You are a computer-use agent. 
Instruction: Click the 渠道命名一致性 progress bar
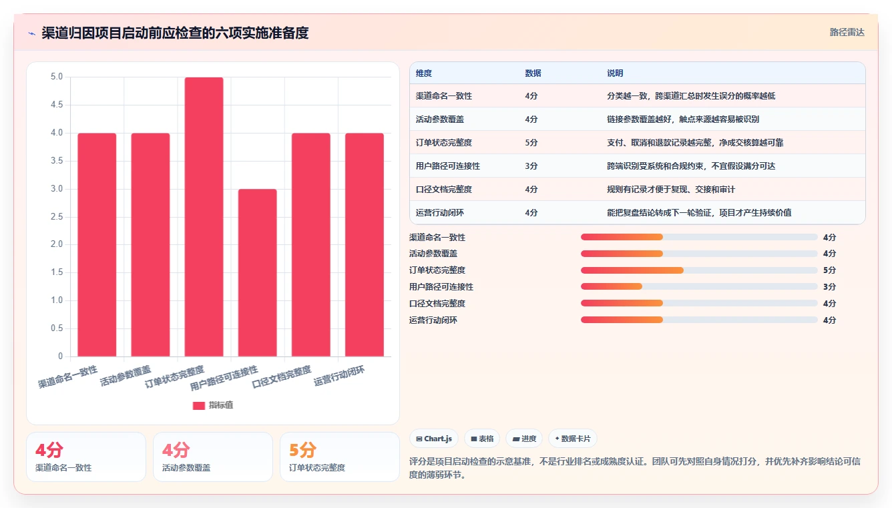pos(699,237)
